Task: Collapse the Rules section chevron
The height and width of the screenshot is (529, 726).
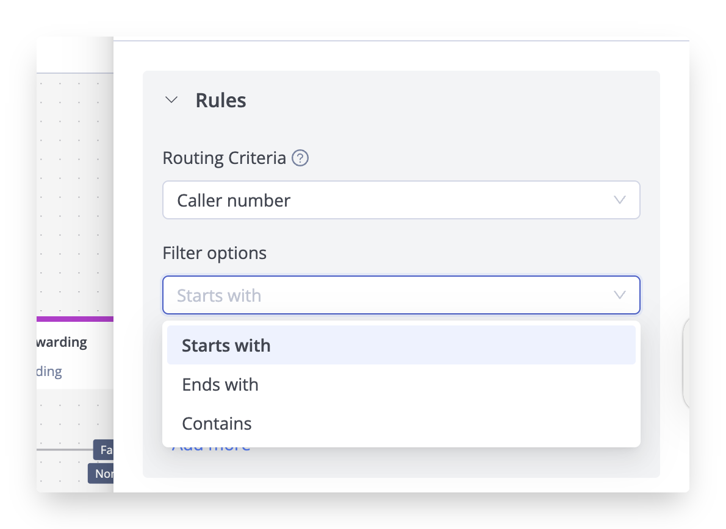Action: (x=171, y=100)
